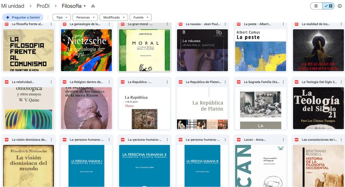Switch to grid view layout
This screenshot has height=187, width=345.
click(329, 6)
